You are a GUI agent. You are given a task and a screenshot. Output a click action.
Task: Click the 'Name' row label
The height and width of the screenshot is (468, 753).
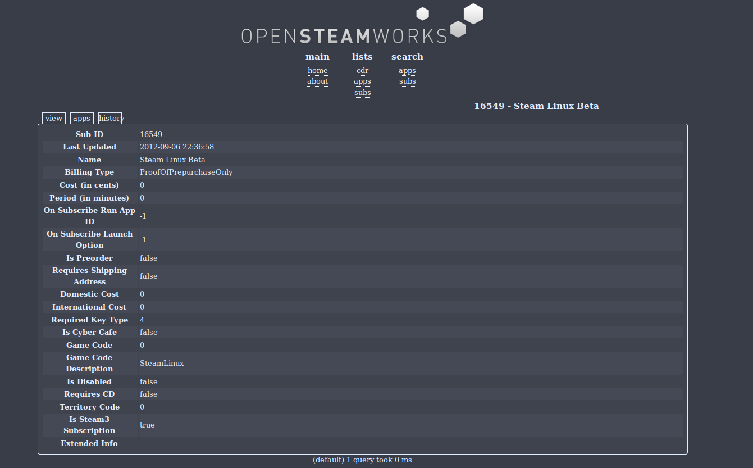click(90, 160)
